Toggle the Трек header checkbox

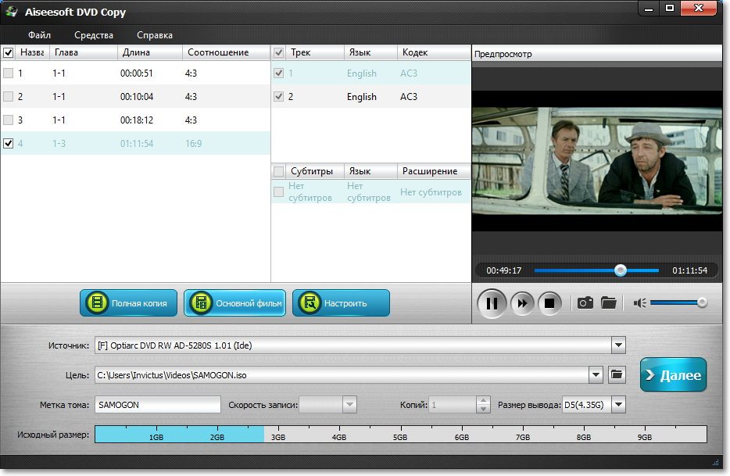pyautogui.click(x=279, y=52)
